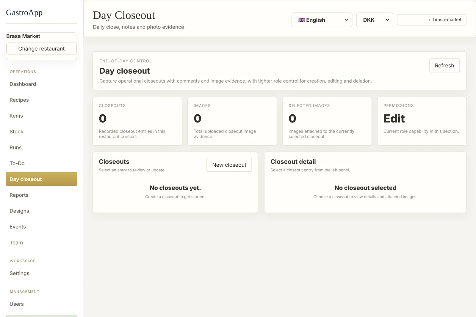Open the DKK currency dropdown

pos(375,20)
